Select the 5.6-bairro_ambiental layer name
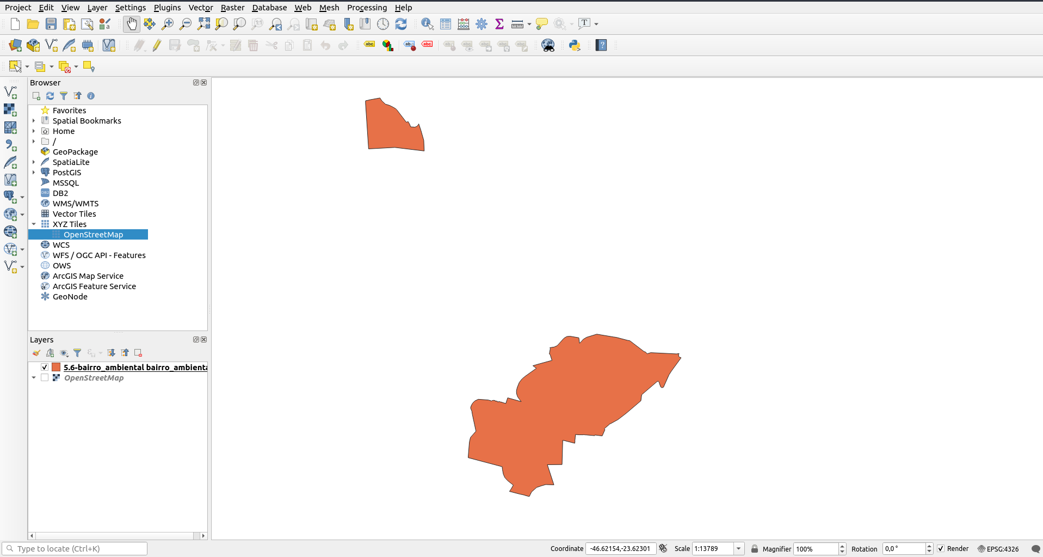The image size is (1043, 557). pos(135,368)
